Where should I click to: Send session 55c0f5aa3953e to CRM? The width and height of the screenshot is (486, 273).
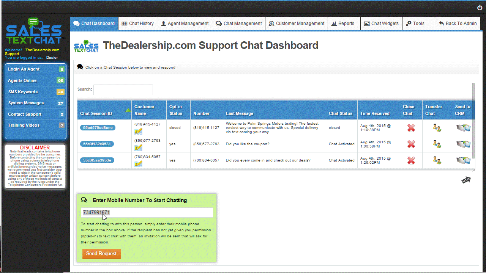(x=463, y=160)
